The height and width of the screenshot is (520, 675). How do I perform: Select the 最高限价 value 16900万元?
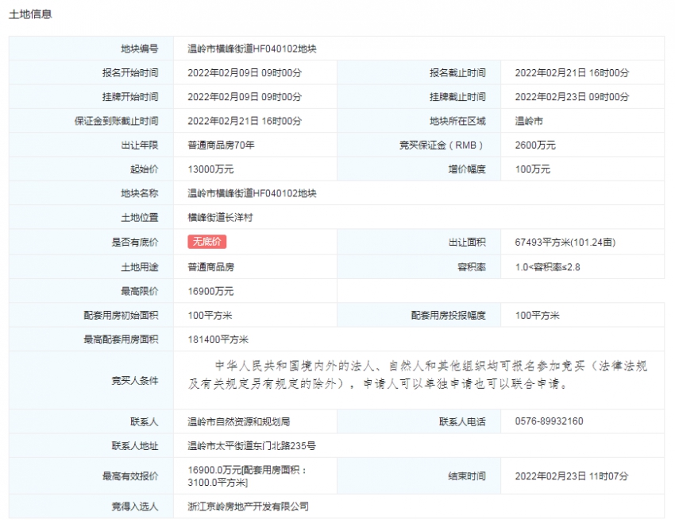(x=210, y=291)
